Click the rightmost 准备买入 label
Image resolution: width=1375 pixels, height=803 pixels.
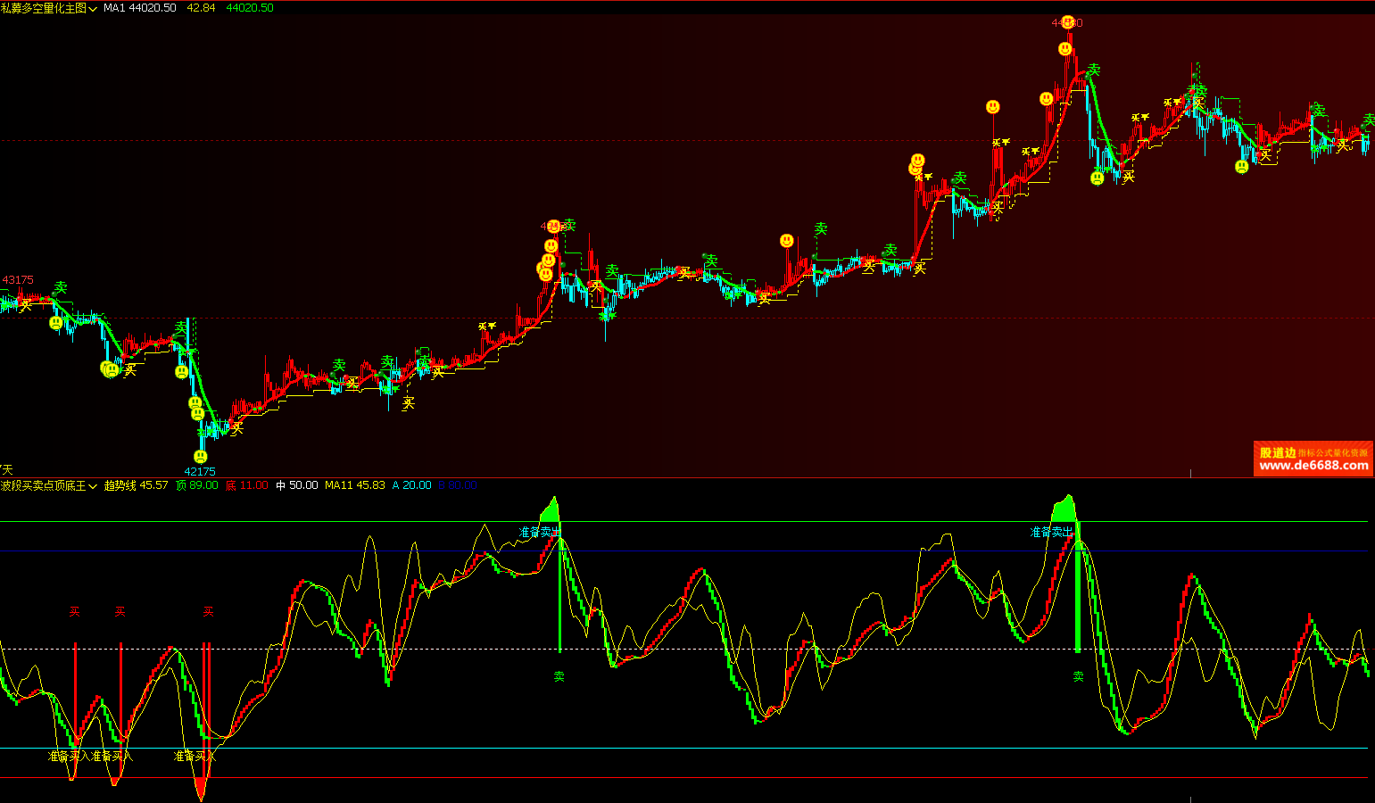(x=195, y=757)
